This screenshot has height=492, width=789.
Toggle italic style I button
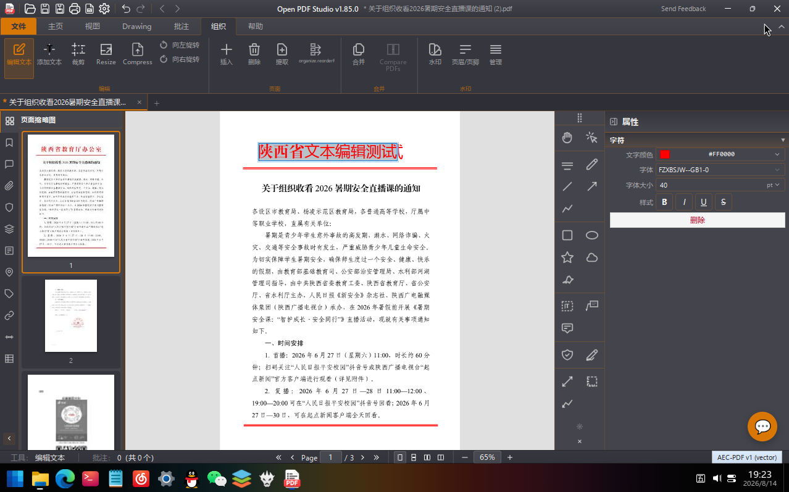(x=684, y=202)
